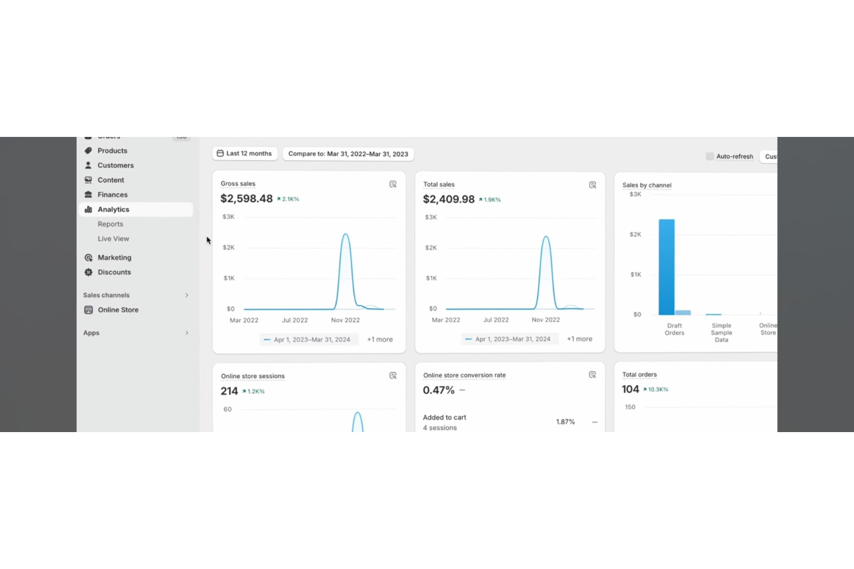Click the 104 total orders value
Screen dimensions: 854x569
pos(630,389)
